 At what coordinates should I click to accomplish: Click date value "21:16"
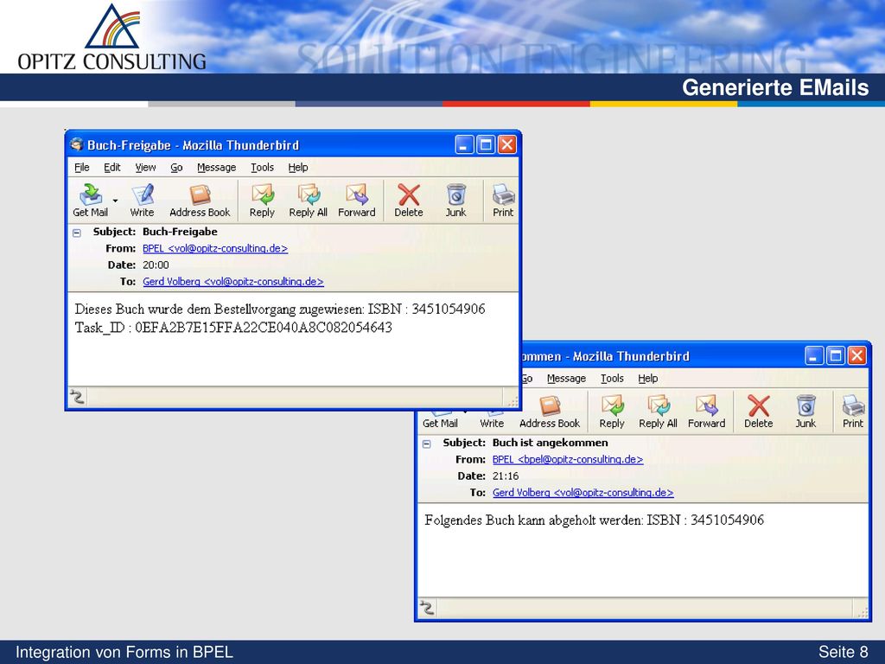click(506, 476)
